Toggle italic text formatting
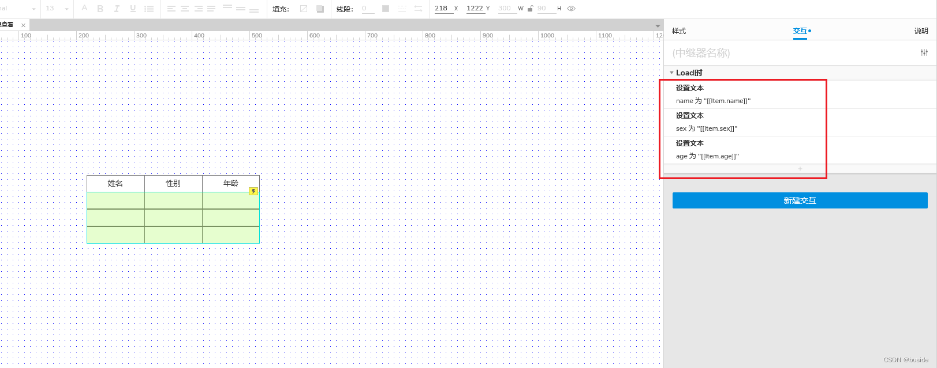The image size is (937, 368). click(x=117, y=9)
